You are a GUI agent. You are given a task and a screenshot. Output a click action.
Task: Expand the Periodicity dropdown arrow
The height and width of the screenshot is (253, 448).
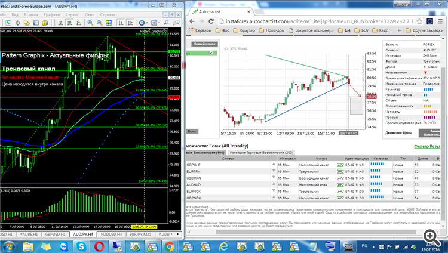tap(147, 23)
